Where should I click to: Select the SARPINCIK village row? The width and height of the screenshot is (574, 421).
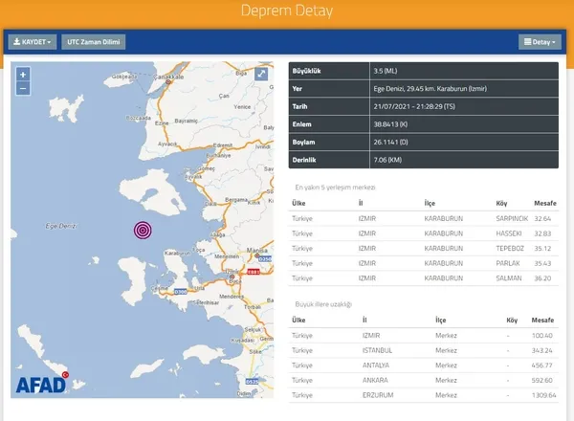click(423, 218)
